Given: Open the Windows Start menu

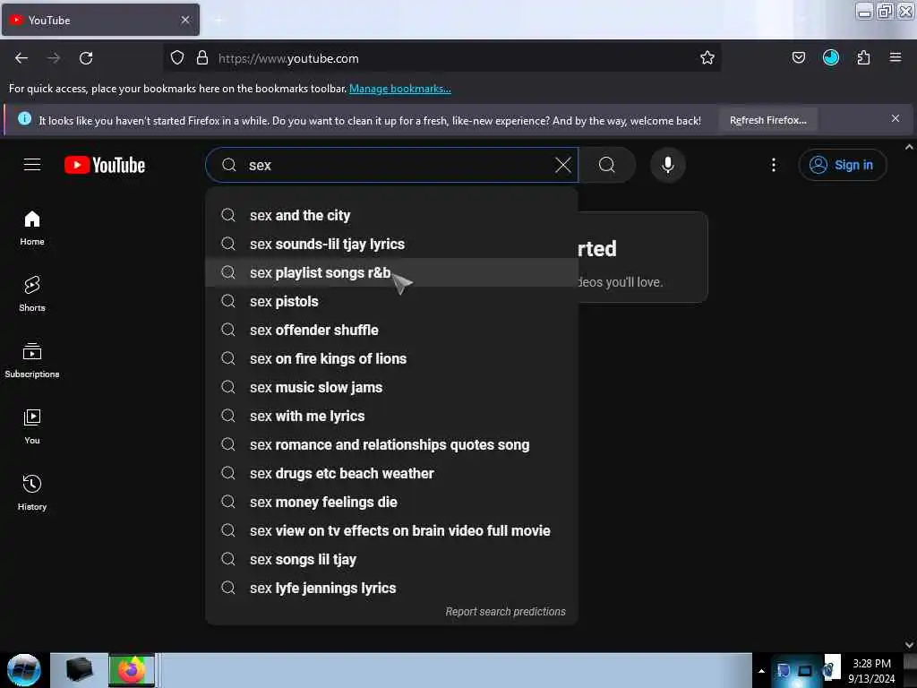Looking at the screenshot, I should click(23, 670).
